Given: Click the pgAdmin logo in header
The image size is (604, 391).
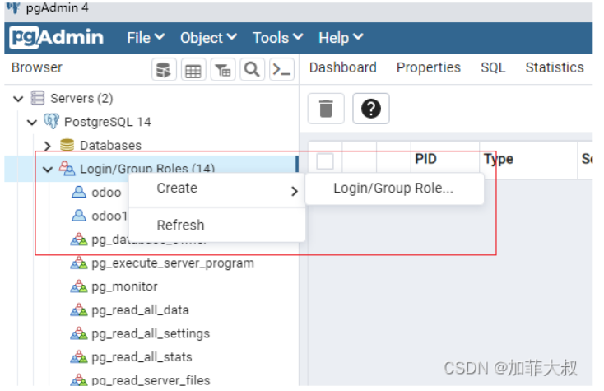Looking at the screenshot, I should click(57, 37).
